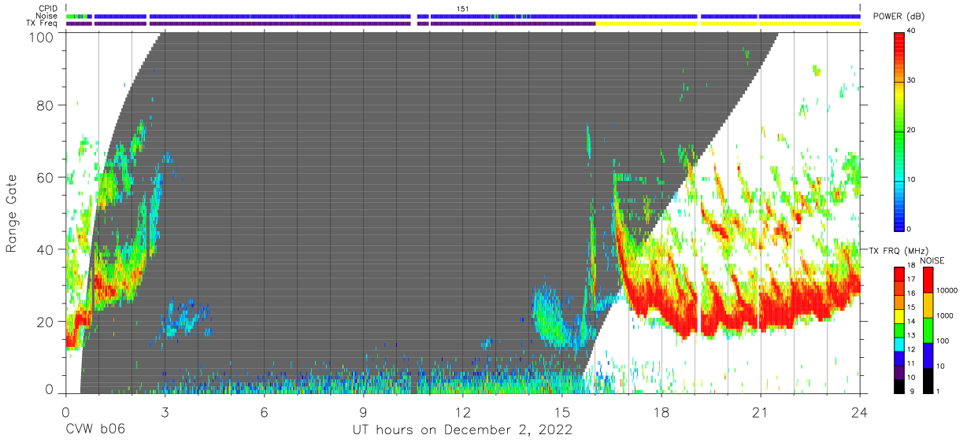
Task: Click the 21 hour tick label
Action: pos(760,412)
